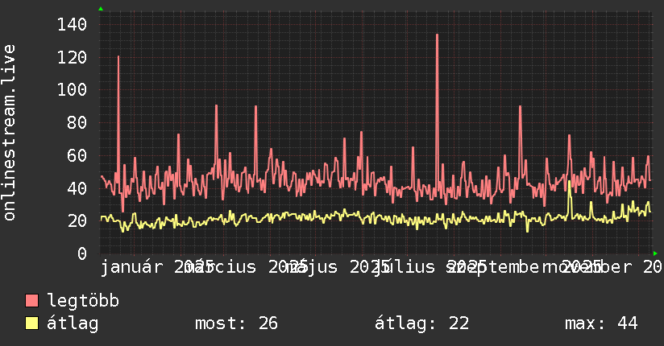Click the 'átlag: 22' statistic value
Viewport: 664px width, 346px height.
coord(422,323)
